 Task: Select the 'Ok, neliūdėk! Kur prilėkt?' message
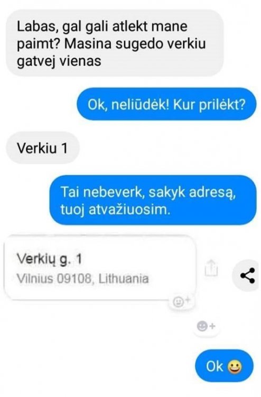point(166,104)
